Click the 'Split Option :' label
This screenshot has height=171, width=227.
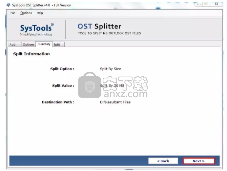click(62, 69)
